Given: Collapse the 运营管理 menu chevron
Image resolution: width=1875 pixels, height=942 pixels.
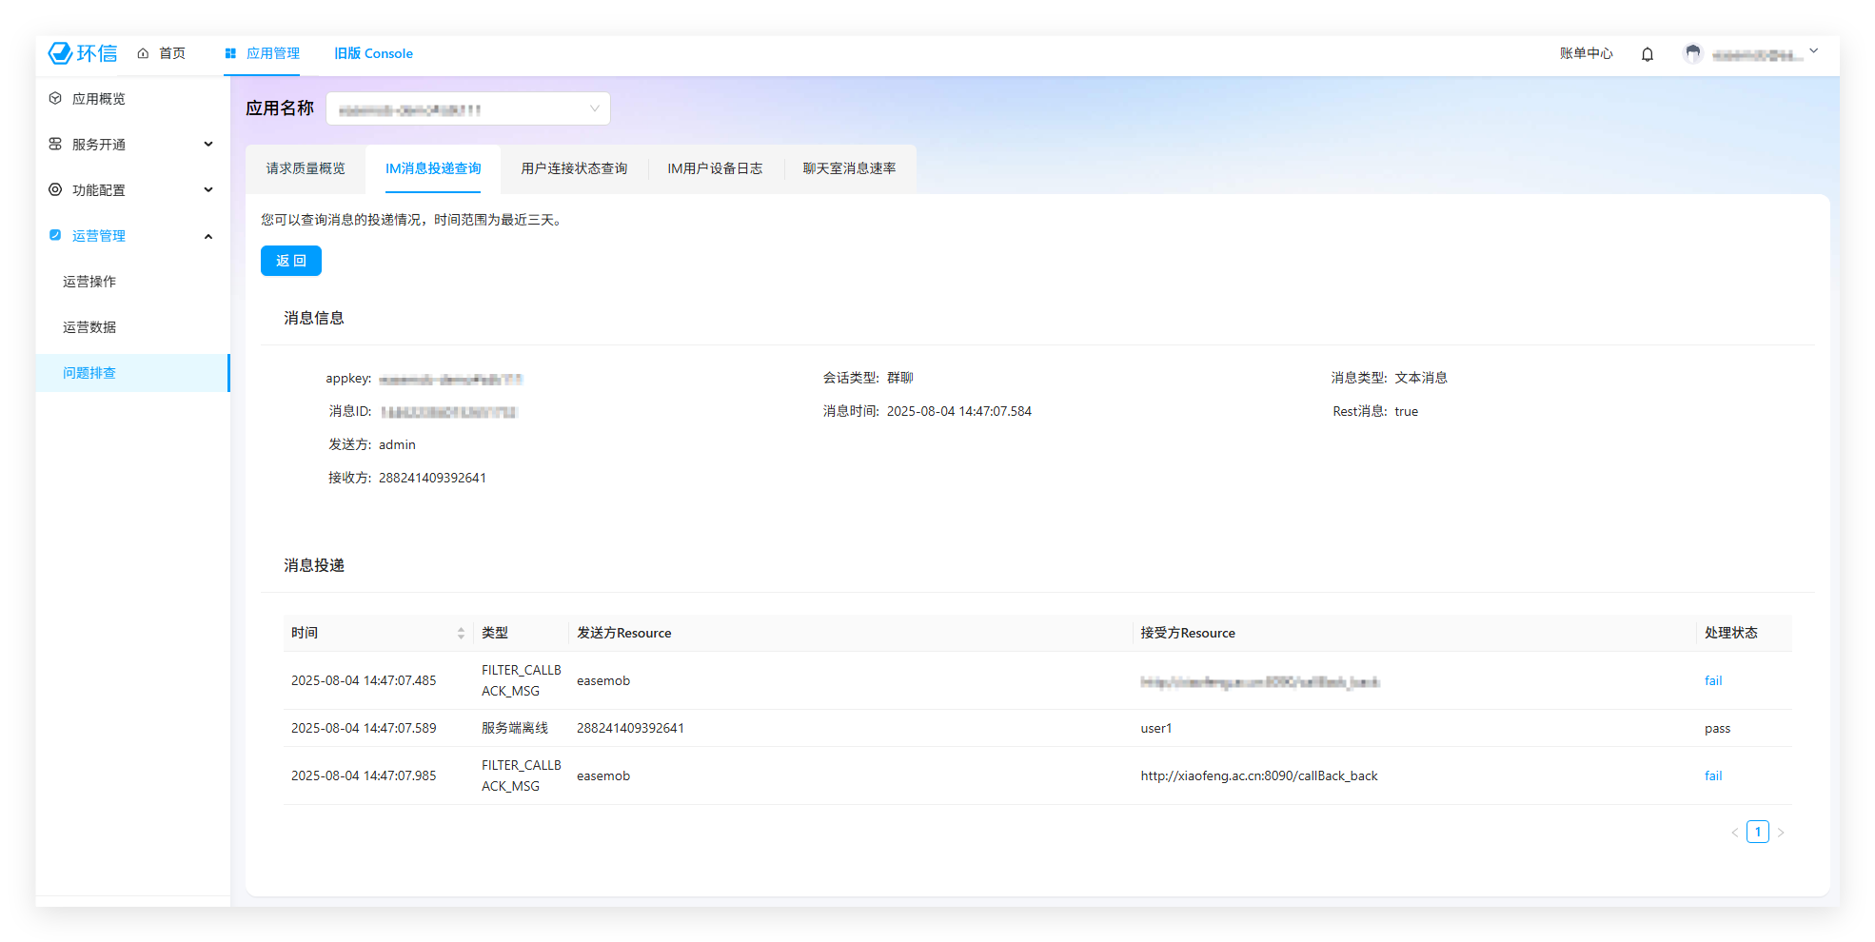Looking at the screenshot, I should point(208,236).
